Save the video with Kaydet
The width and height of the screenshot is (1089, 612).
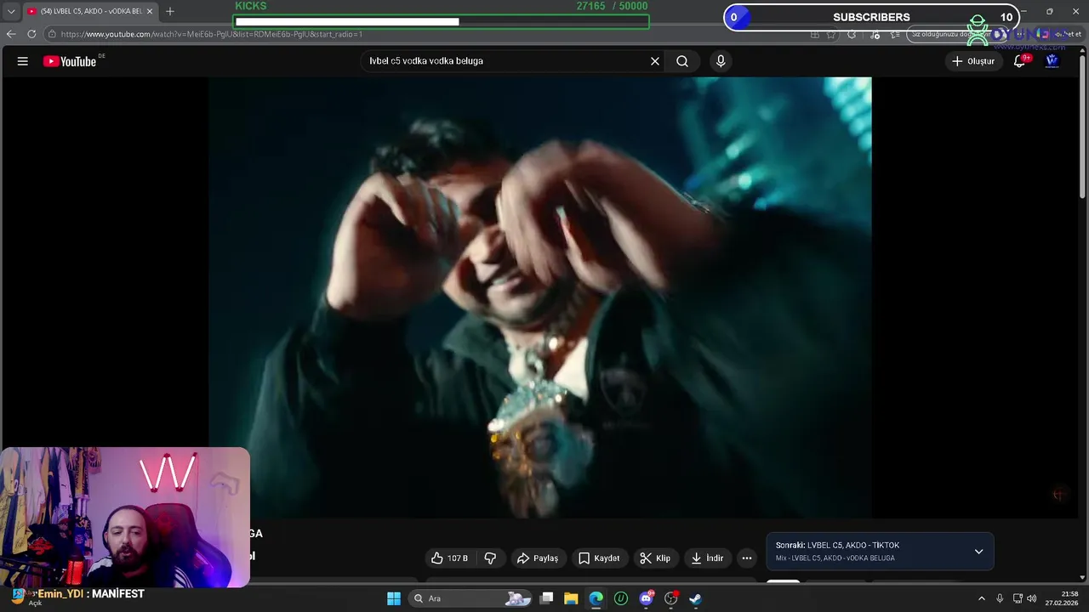click(599, 558)
